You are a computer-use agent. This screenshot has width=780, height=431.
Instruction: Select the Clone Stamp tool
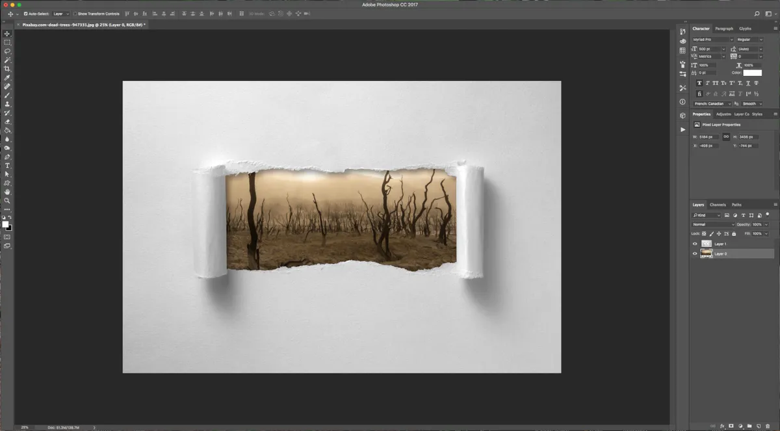pyautogui.click(x=7, y=104)
